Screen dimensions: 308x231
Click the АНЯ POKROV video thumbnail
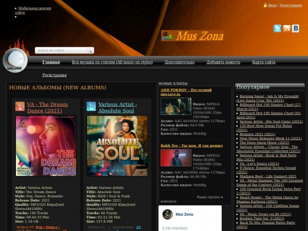(176, 106)
